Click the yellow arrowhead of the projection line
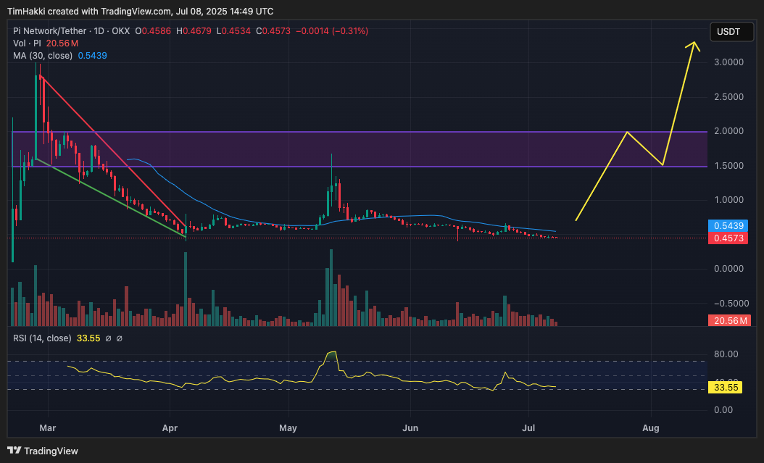Screen dimensions: 764x463 click(694, 45)
